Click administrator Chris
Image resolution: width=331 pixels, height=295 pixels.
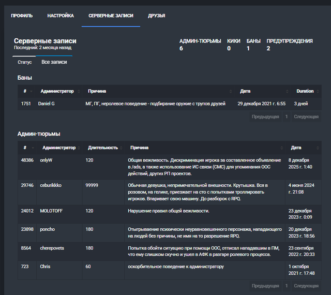[x=45, y=267]
